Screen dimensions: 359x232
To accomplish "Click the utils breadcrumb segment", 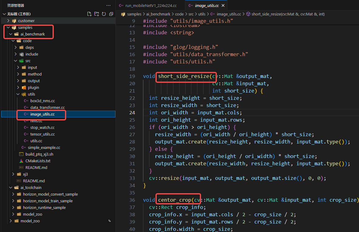I will (202, 14).
